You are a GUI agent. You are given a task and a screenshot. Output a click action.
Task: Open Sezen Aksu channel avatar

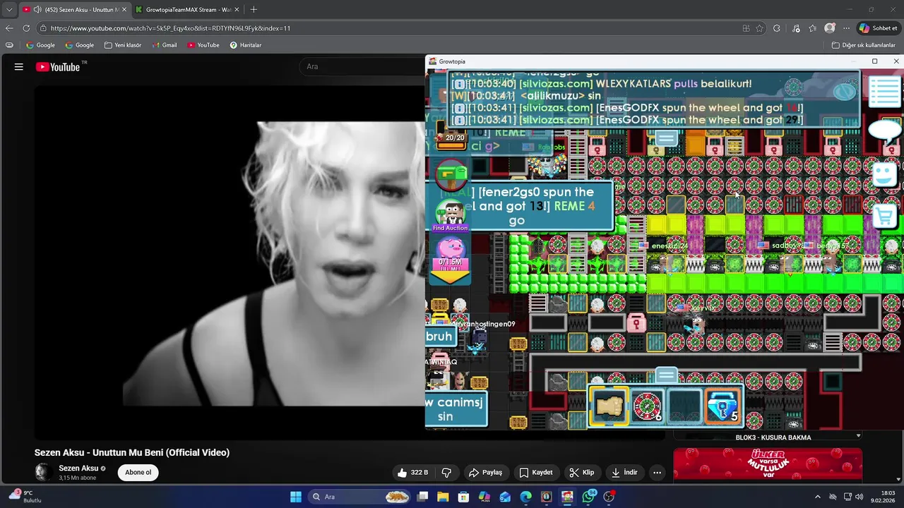tap(43, 472)
